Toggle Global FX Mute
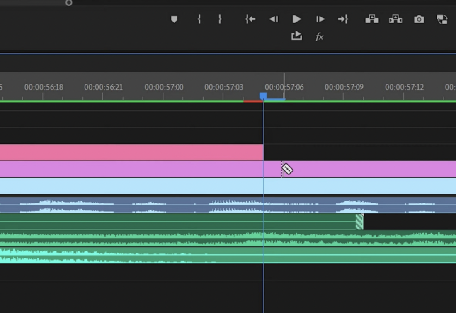 tap(320, 37)
